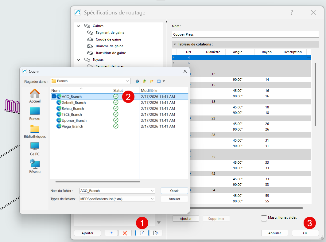
Task: Select the Viega_Branch file
Action: 72,126
